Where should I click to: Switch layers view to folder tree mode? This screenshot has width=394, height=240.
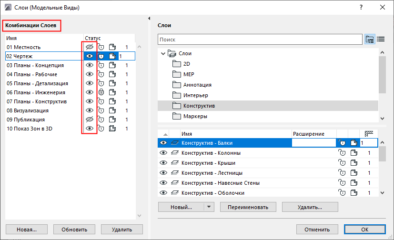coord(370,39)
